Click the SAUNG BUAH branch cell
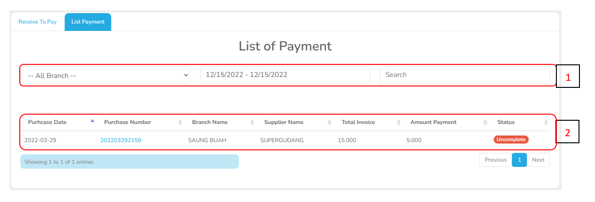The width and height of the screenshot is (595, 202). [x=207, y=140]
